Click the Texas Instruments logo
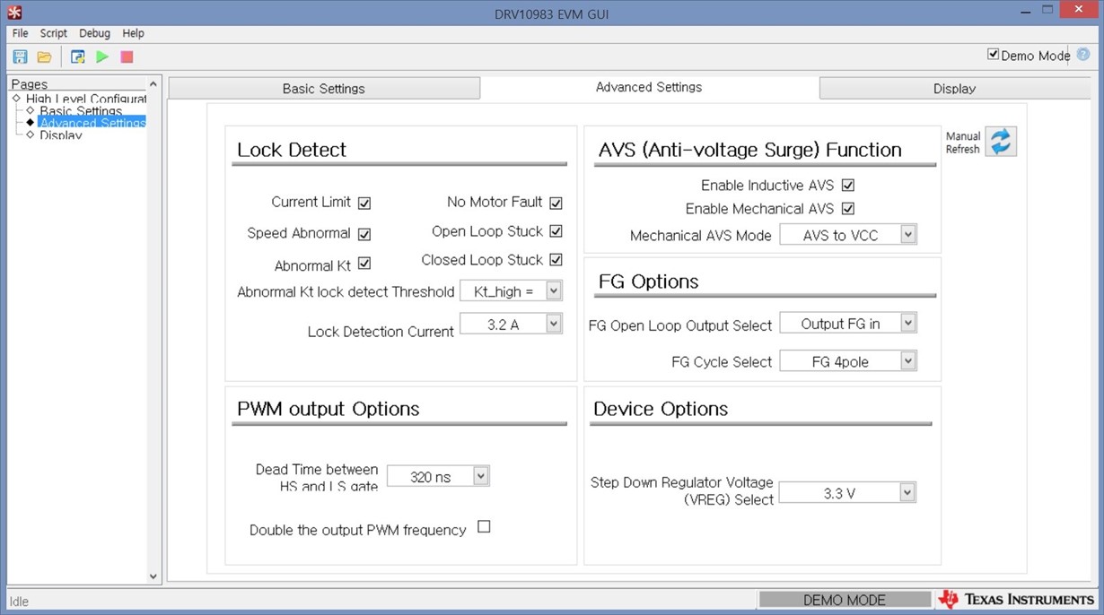Screen dimensions: 1104x615 tap(1016, 599)
